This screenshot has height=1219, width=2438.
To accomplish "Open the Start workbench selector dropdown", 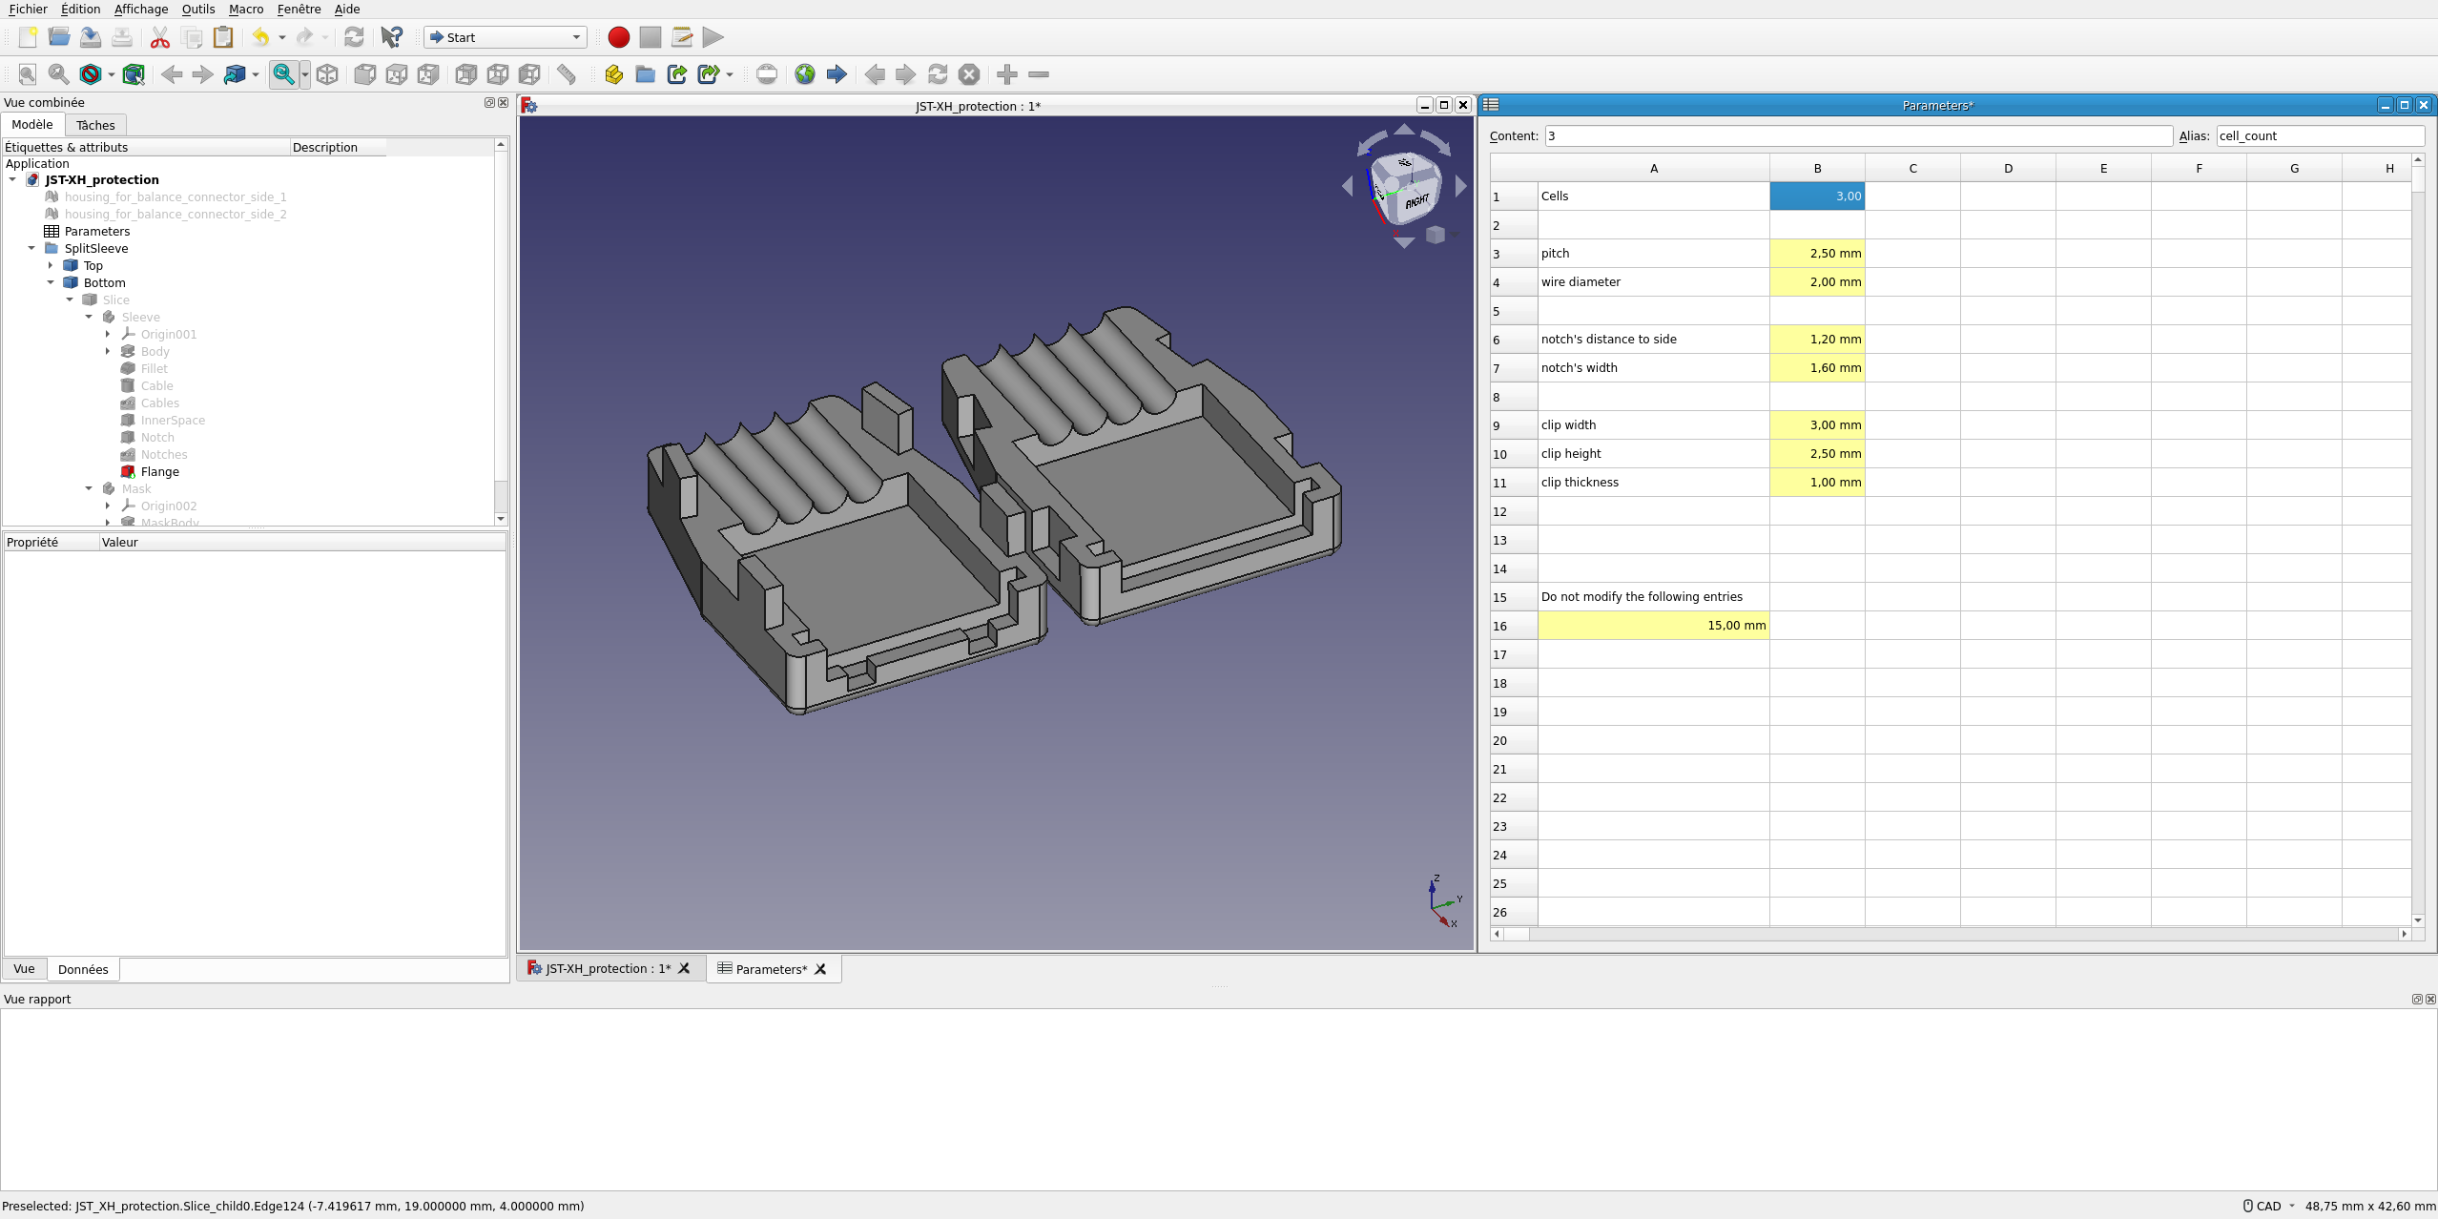I will pyautogui.click(x=506, y=37).
